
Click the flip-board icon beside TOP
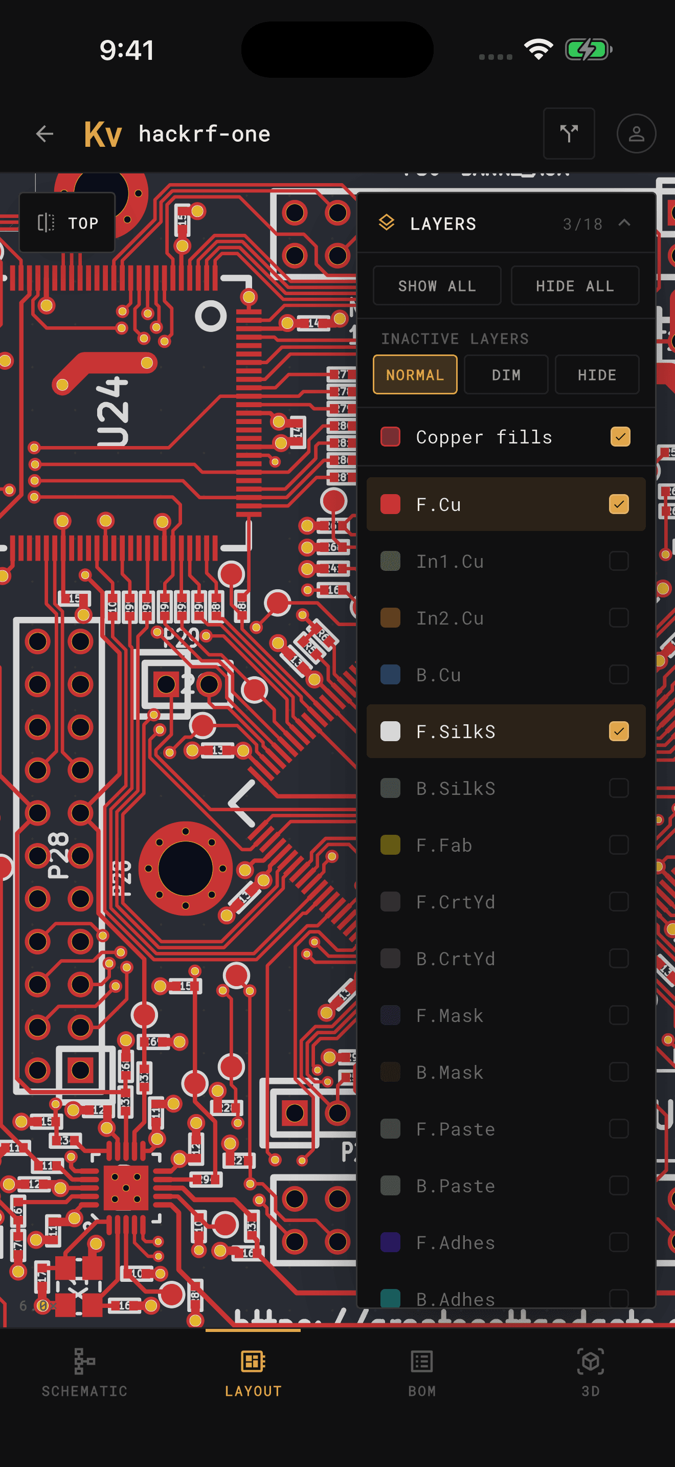pos(46,223)
